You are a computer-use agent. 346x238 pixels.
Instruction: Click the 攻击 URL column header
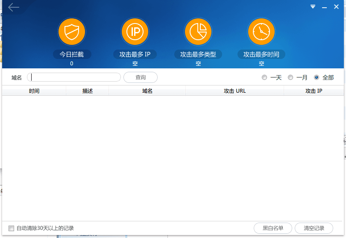(x=235, y=91)
